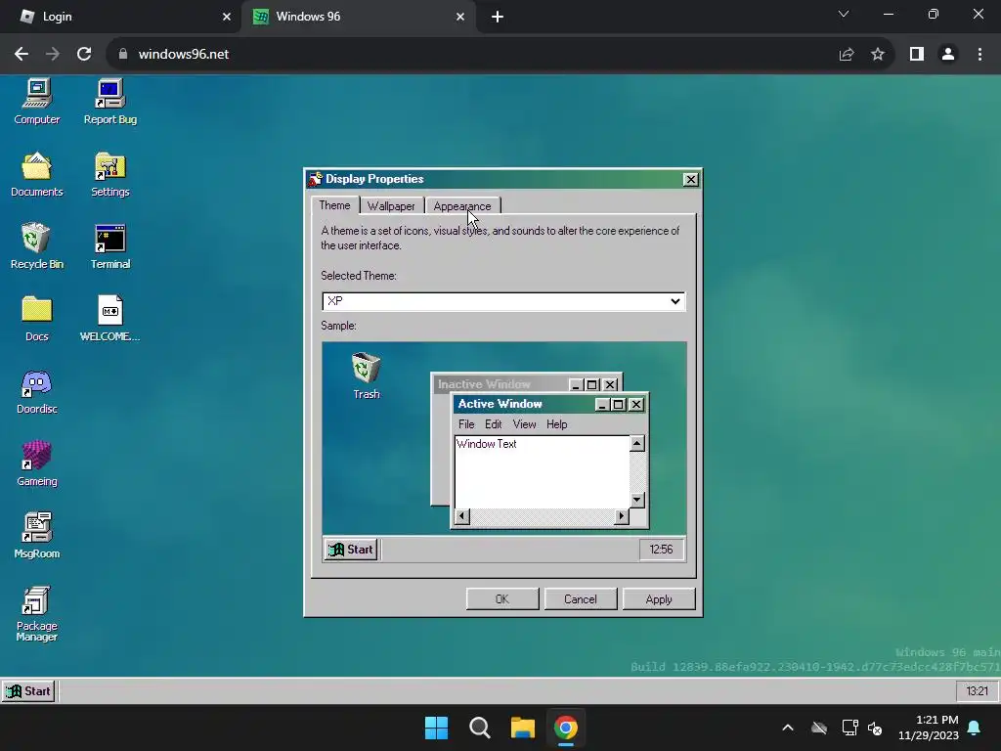Open the Package Manager shortcut
The image size is (1001, 751).
tap(37, 614)
